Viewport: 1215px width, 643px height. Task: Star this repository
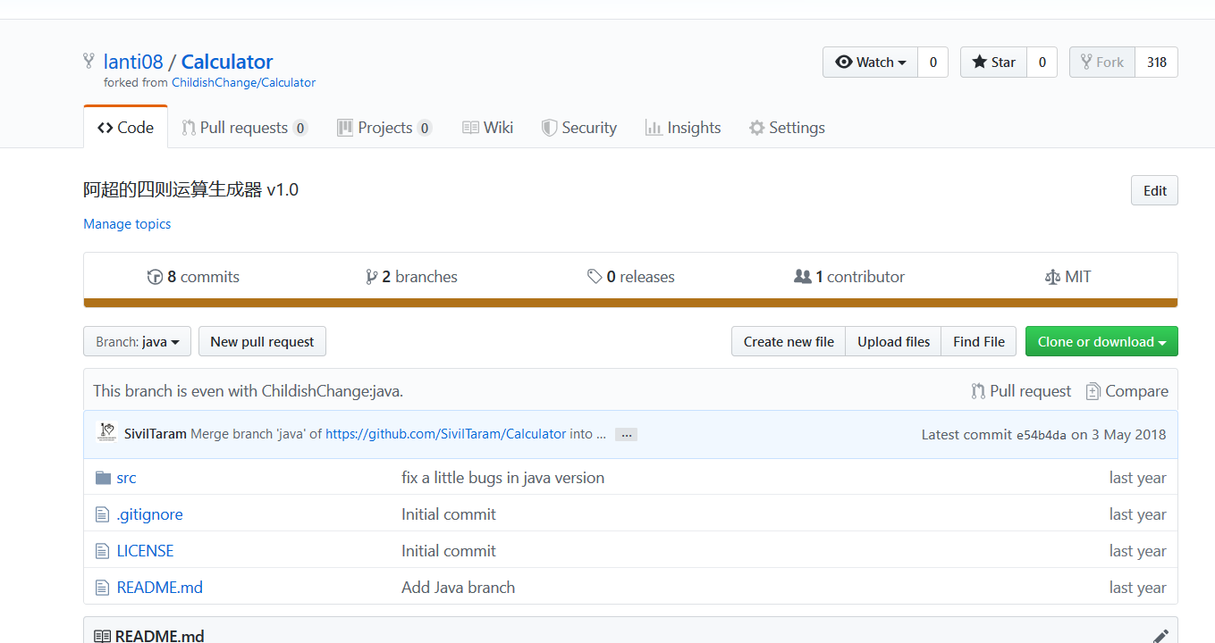(x=994, y=63)
